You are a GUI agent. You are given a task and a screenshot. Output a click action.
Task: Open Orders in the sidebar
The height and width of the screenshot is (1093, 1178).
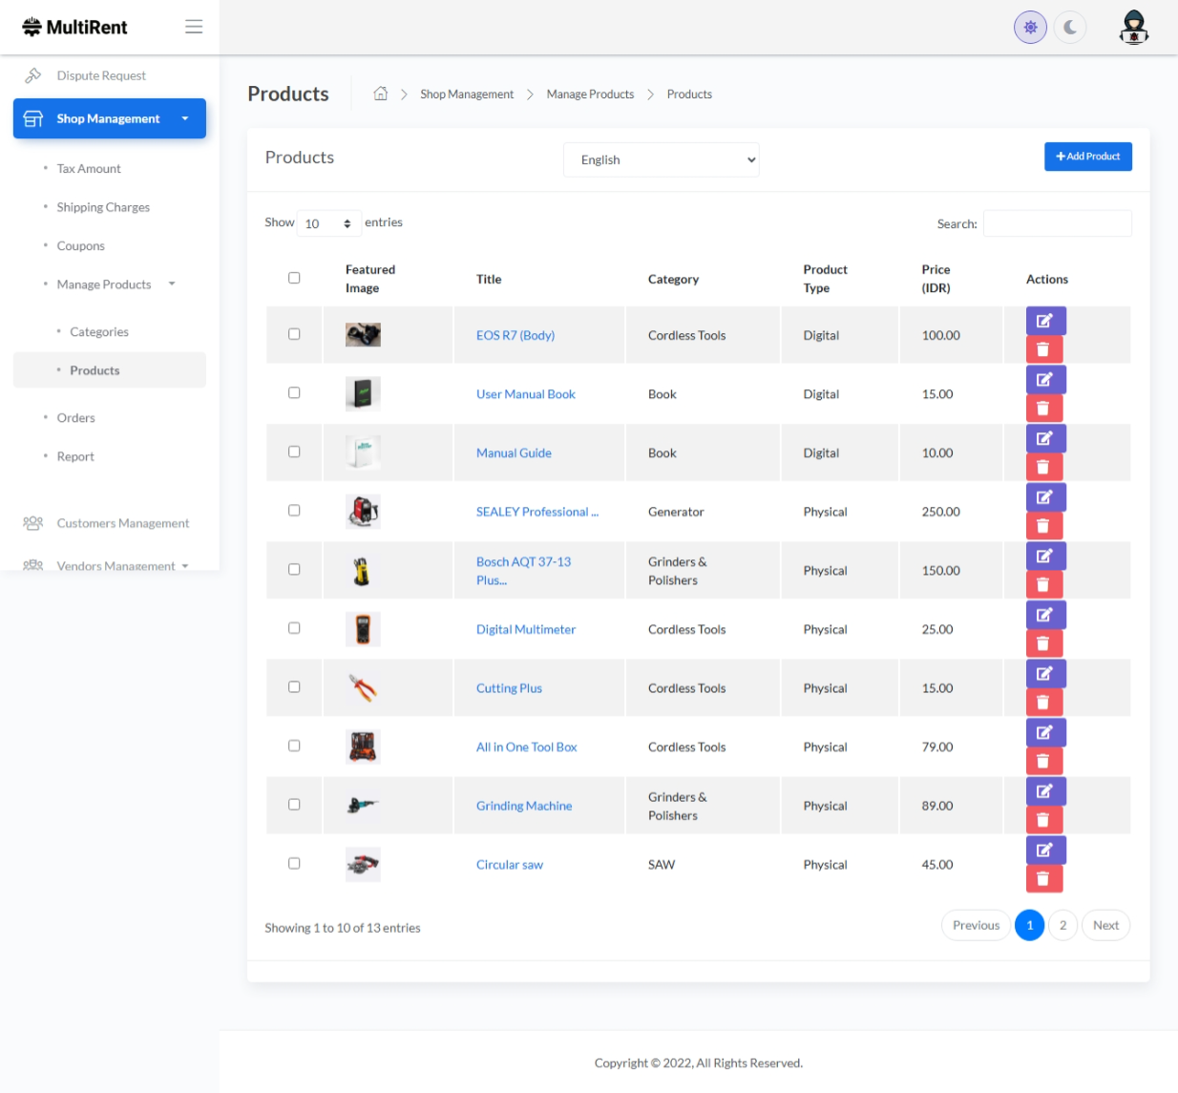[x=75, y=418]
